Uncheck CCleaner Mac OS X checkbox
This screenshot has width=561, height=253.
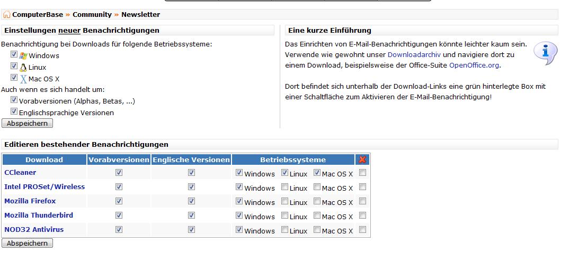point(317,172)
